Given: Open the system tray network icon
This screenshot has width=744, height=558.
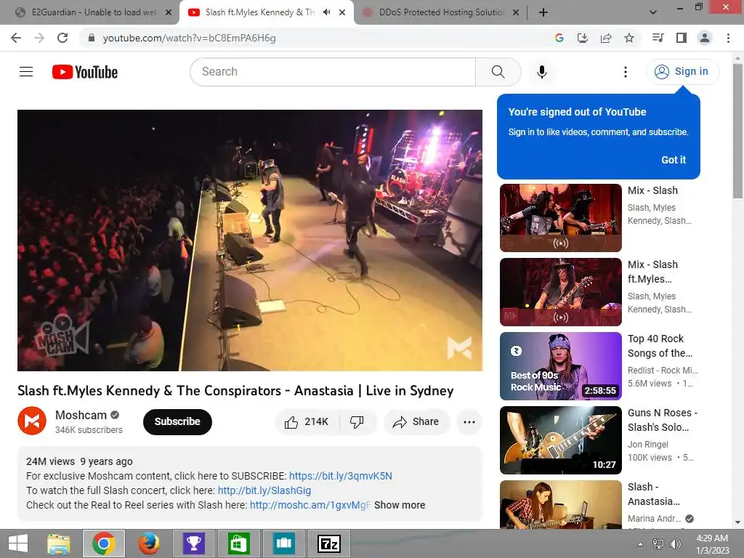Looking at the screenshot, I should click(x=658, y=544).
